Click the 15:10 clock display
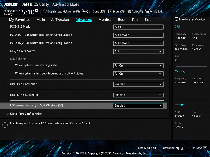 [26, 12]
